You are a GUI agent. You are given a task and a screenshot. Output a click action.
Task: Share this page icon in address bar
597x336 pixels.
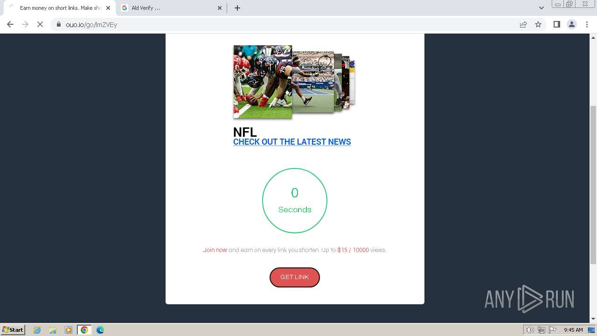tap(523, 24)
